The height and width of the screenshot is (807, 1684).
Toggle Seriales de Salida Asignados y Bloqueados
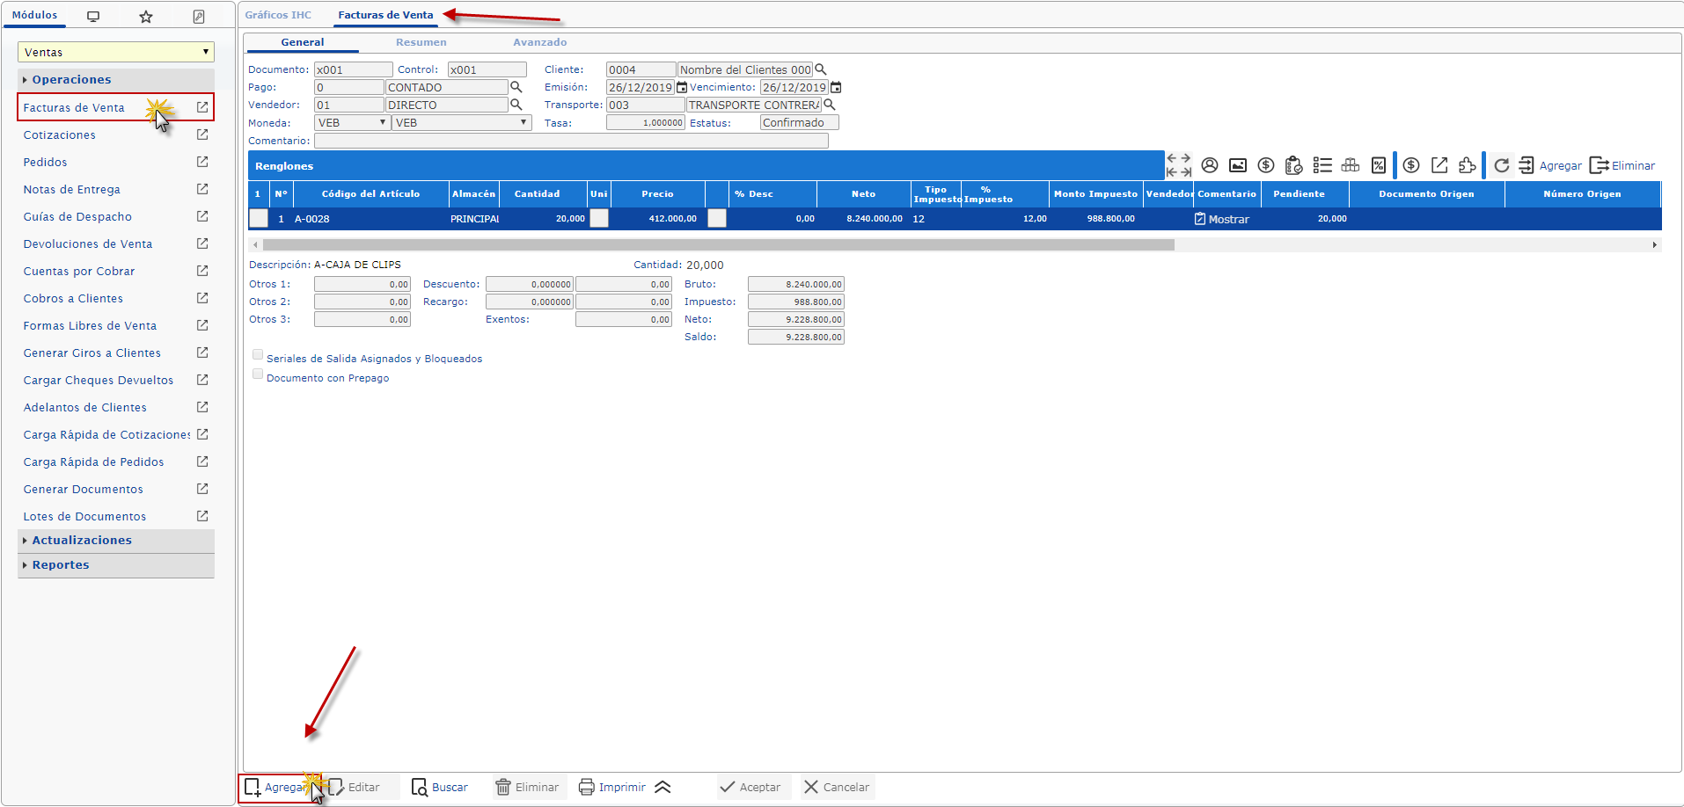258,355
